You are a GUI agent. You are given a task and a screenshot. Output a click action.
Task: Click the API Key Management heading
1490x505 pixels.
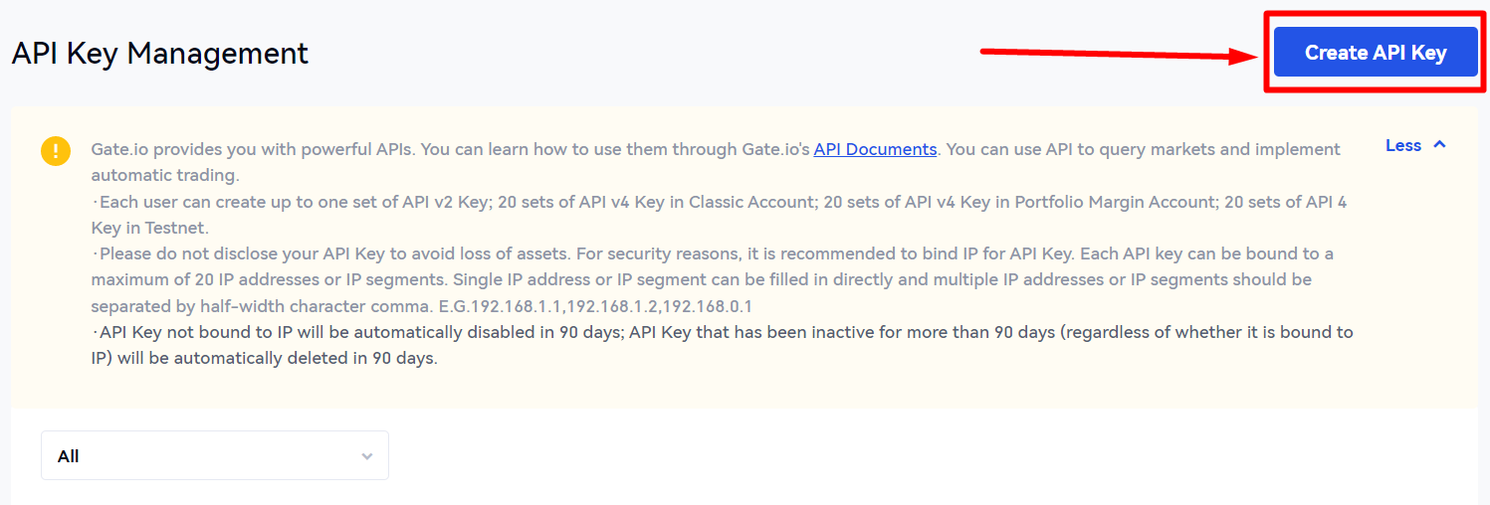pos(160,53)
